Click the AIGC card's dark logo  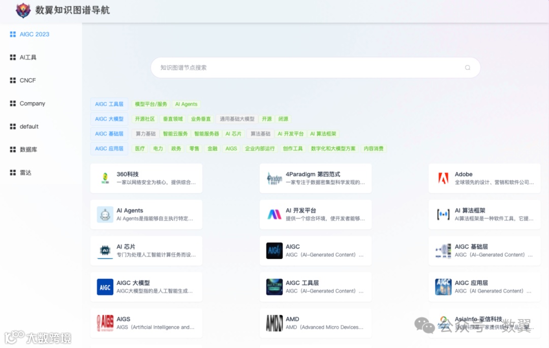(274, 251)
